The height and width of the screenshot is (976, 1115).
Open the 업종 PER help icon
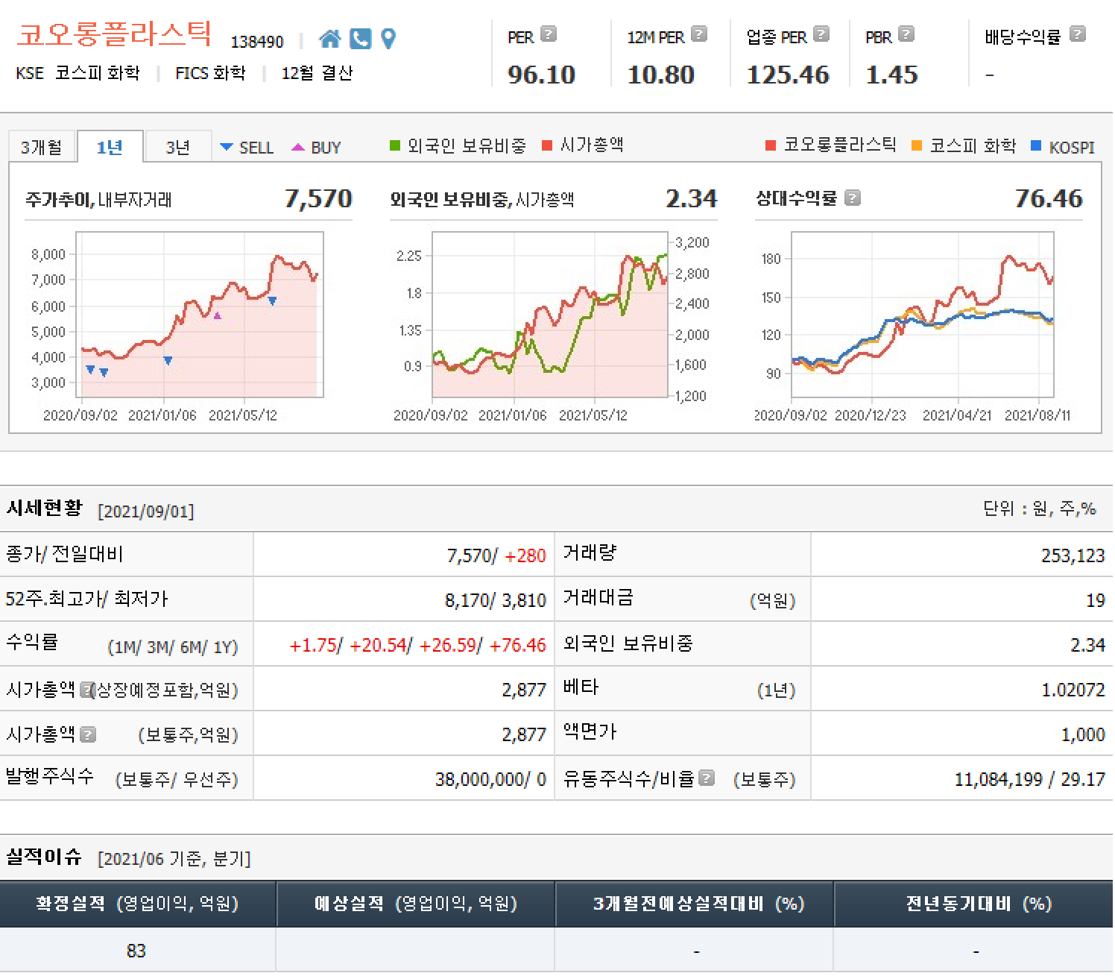pos(821,34)
